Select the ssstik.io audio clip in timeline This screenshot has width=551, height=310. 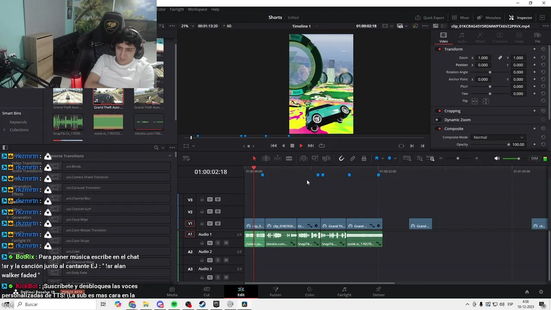click(364, 239)
